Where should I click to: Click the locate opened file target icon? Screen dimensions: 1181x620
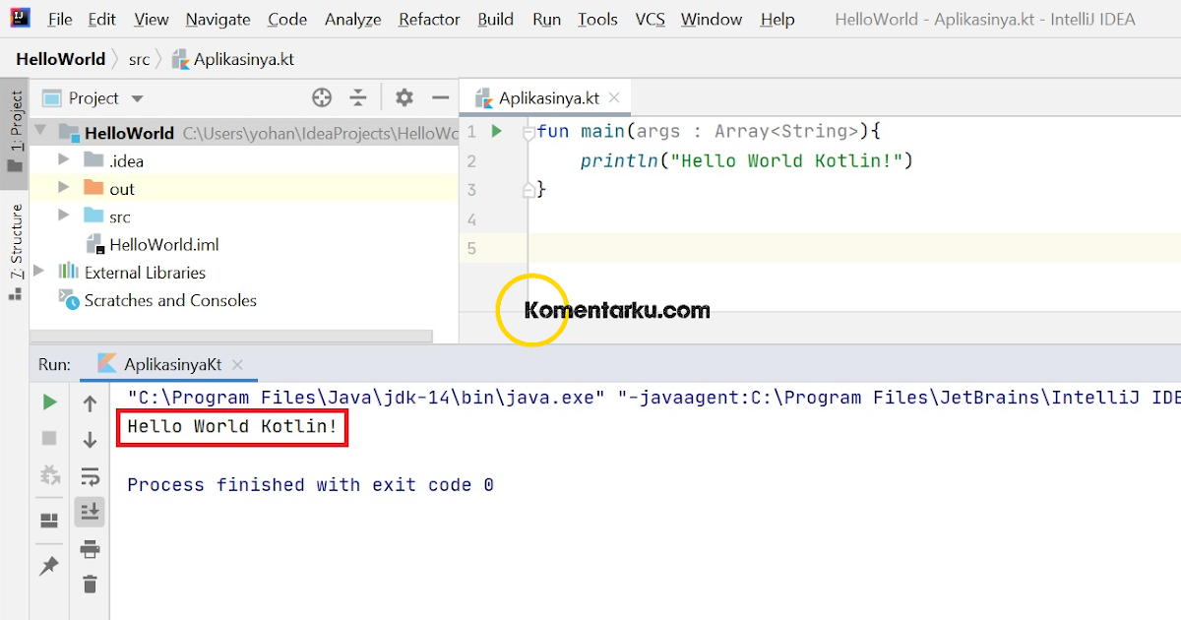pyautogui.click(x=322, y=97)
